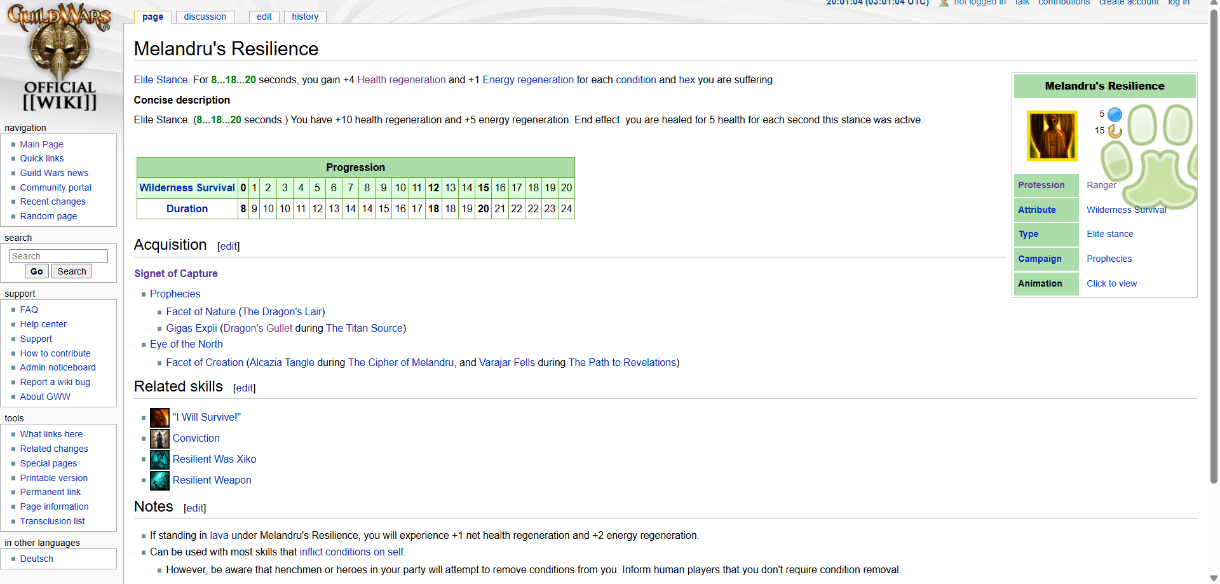Open the Resilient Weapon skill icon
Screen dimensions: 1220x584
(159, 480)
